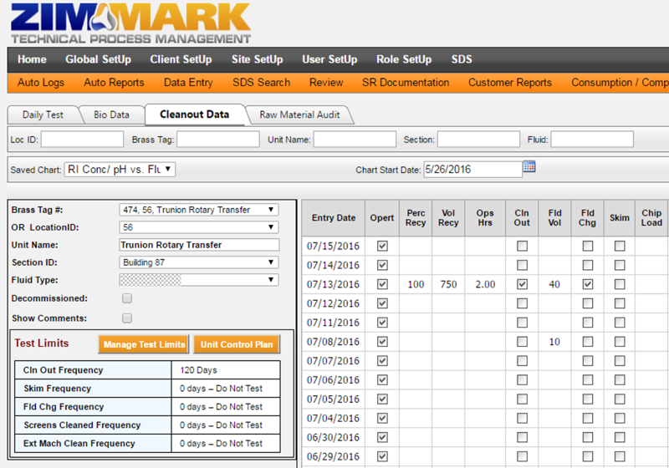Viewport: 669px width, 468px height.
Task: Click Fld Vol value 40
Action: tap(554, 284)
